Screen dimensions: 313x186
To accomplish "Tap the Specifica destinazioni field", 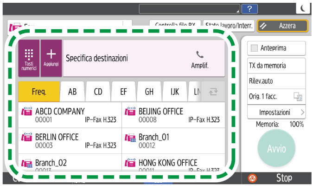I will coord(125,59).
